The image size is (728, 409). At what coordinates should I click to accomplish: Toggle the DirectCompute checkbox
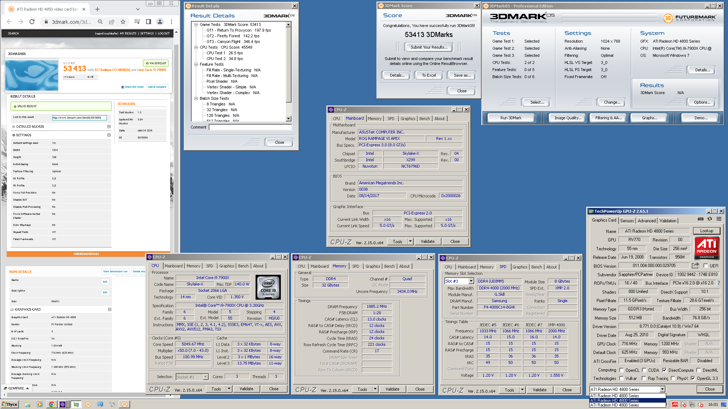click(664, 370)
